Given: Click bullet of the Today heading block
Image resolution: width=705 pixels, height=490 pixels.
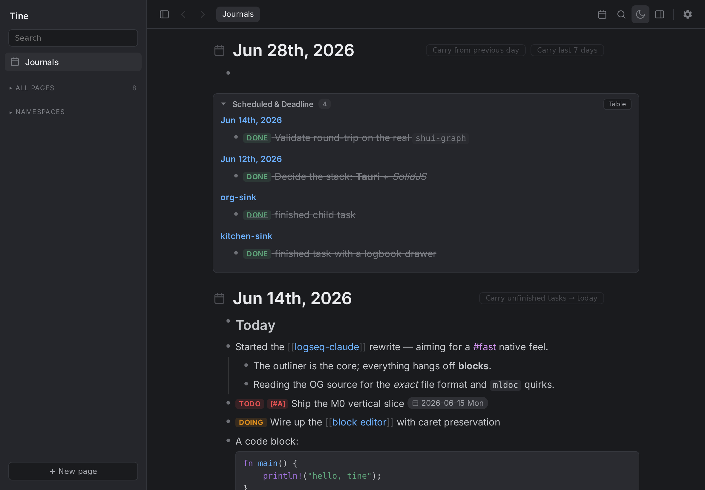Looking at the screenshot, I should [228, 321].
